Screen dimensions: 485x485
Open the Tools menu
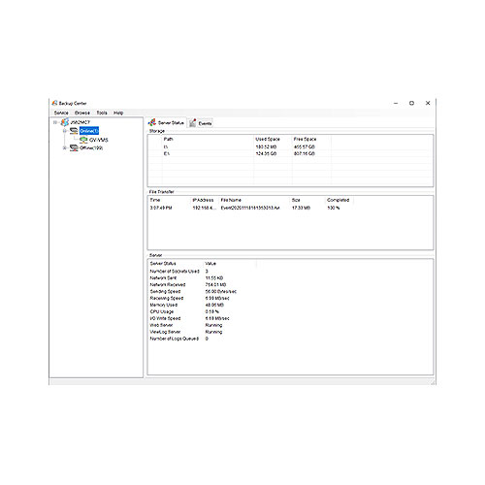click(102, 113)
